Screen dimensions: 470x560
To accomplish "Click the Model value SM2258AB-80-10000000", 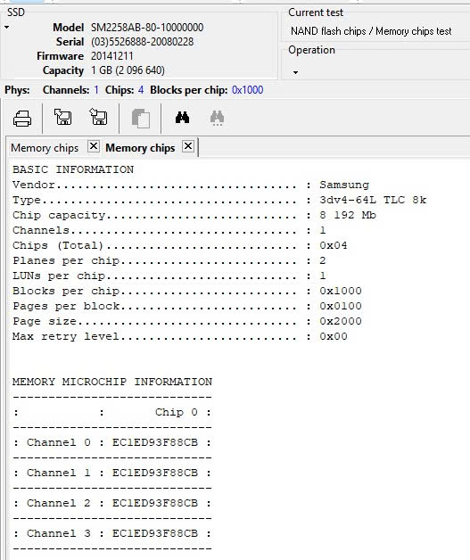I will 147,28.
